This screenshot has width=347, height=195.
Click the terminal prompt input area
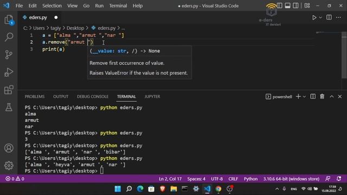pos(101,171)
